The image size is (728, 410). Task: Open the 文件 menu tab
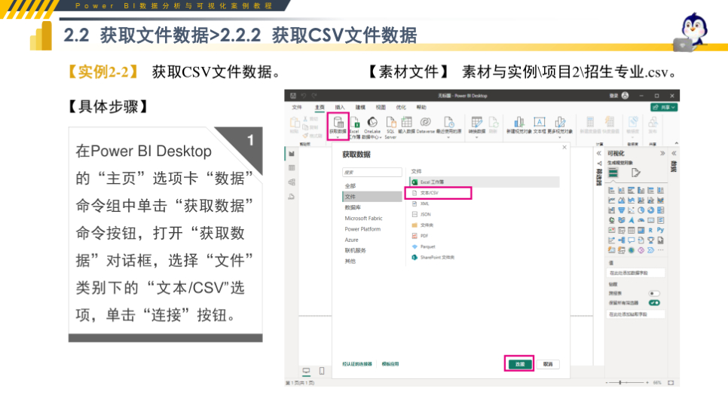[297, 107]
